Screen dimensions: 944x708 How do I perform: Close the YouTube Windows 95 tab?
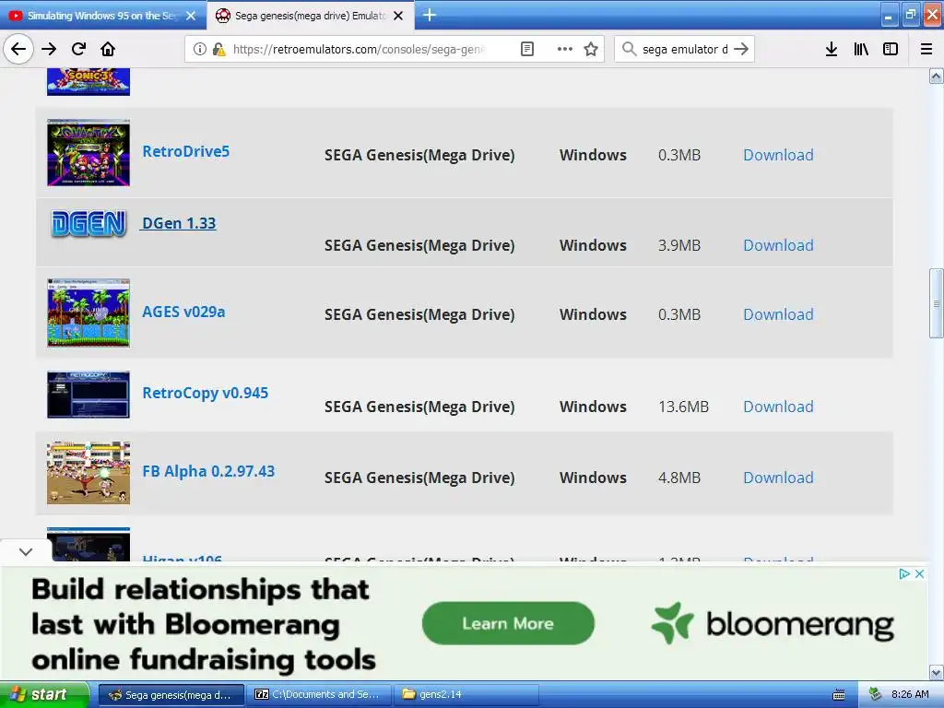[x=191, y=16]
